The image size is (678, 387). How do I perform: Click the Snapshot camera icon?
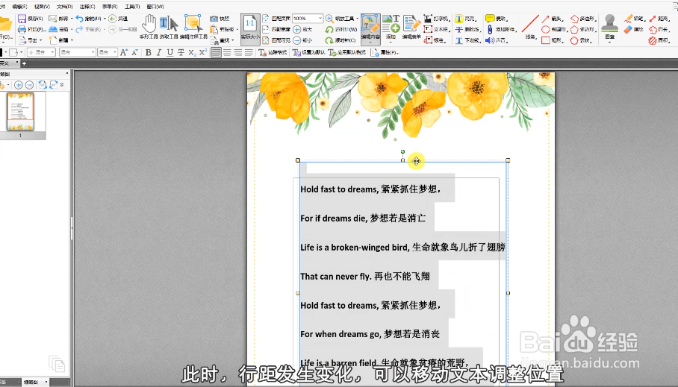pos(214,19)
